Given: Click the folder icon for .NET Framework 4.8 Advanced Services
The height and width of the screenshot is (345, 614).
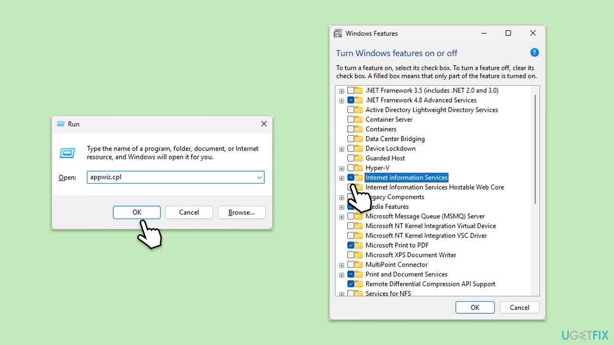Looking at the screenshot, I should click(359, 100).
